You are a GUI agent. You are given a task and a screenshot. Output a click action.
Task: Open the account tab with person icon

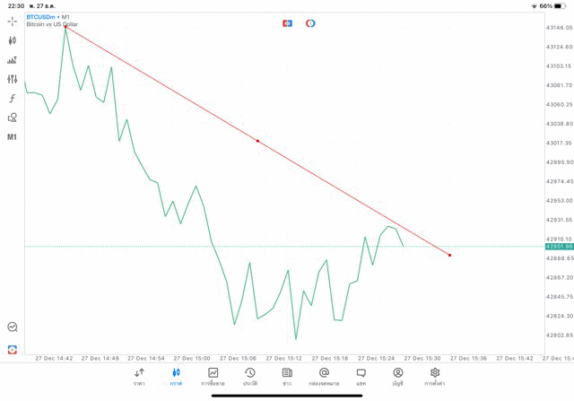pyautogui.click(x=398, y=377)
